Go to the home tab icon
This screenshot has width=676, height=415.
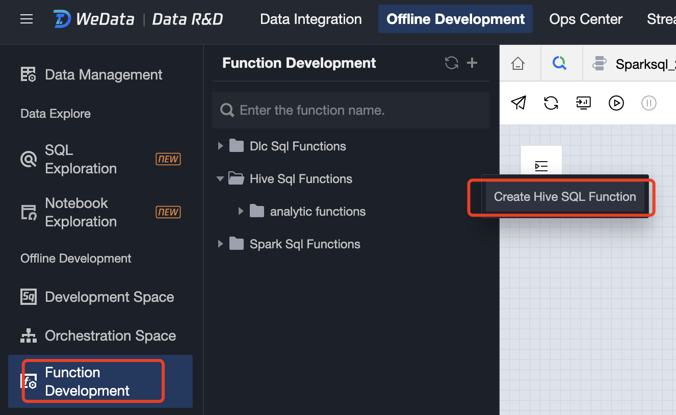[518, 64]
